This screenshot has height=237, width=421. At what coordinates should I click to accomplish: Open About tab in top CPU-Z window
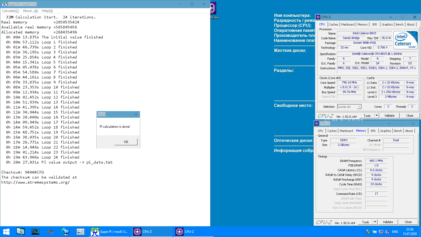tap(411, 24)
